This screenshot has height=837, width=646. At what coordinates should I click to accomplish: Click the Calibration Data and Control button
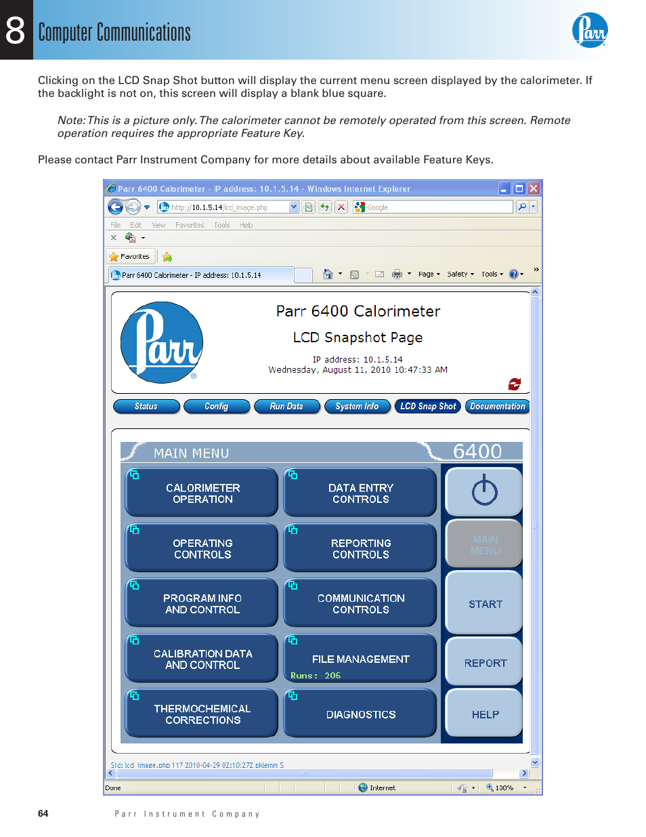pos(202,659)
